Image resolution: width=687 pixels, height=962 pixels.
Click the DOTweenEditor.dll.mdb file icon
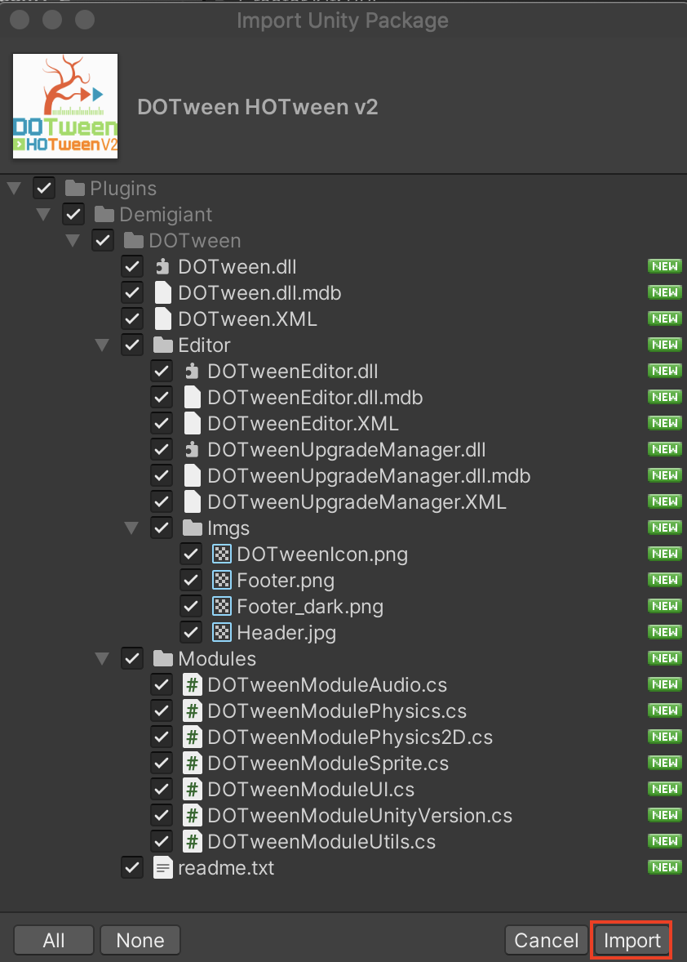click(x=192, y=398)
